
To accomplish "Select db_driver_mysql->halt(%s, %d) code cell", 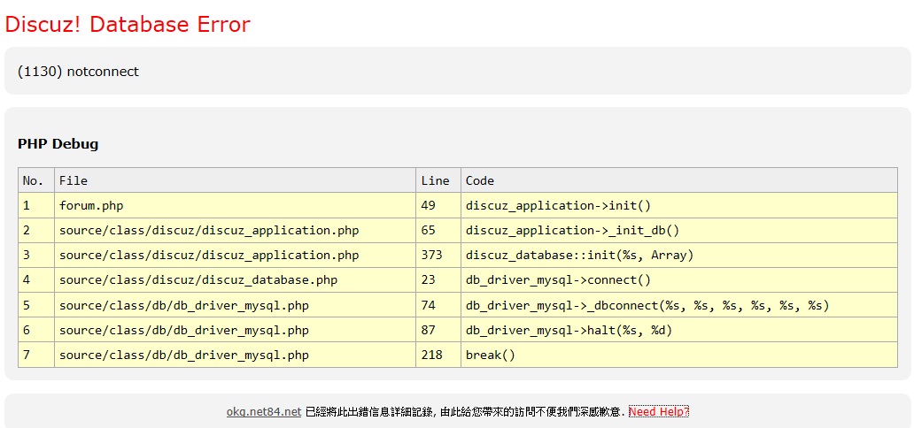I will [x=679, y=330].
